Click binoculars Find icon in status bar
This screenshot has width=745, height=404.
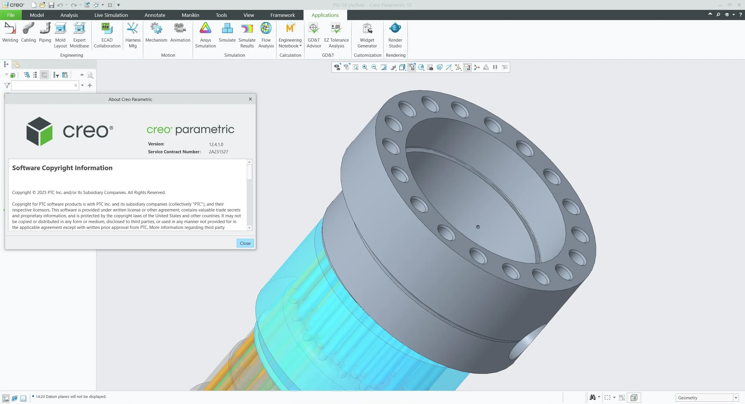pos(592,397)
